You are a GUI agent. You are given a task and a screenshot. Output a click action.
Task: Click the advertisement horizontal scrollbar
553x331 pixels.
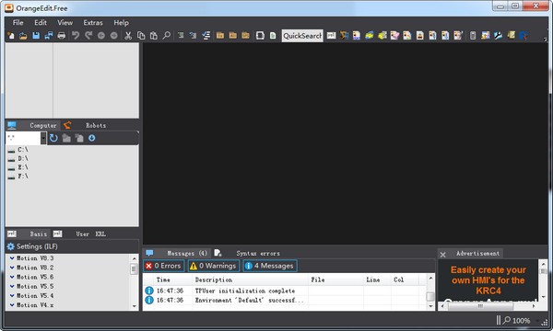488,306
